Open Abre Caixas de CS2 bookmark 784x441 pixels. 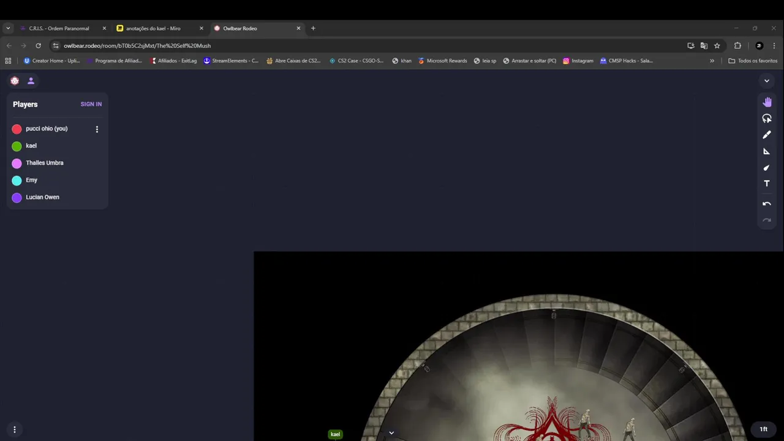click(x=293, y=61)
